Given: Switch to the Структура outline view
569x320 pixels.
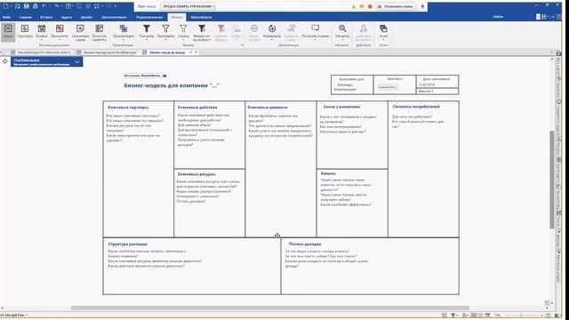Looking at the screenshot, I should [25, 28].
